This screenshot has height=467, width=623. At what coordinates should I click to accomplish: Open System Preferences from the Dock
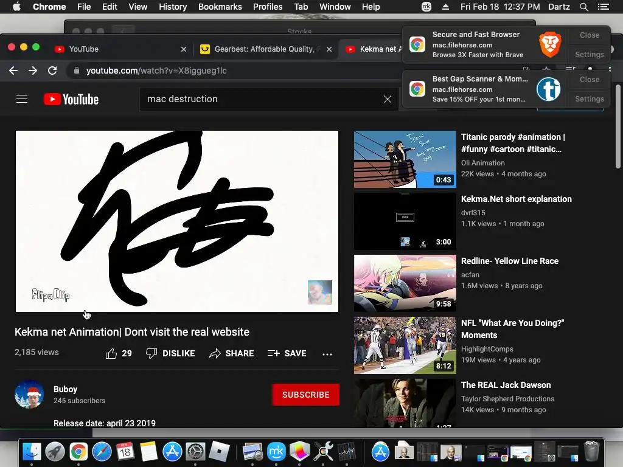point(196,452)
